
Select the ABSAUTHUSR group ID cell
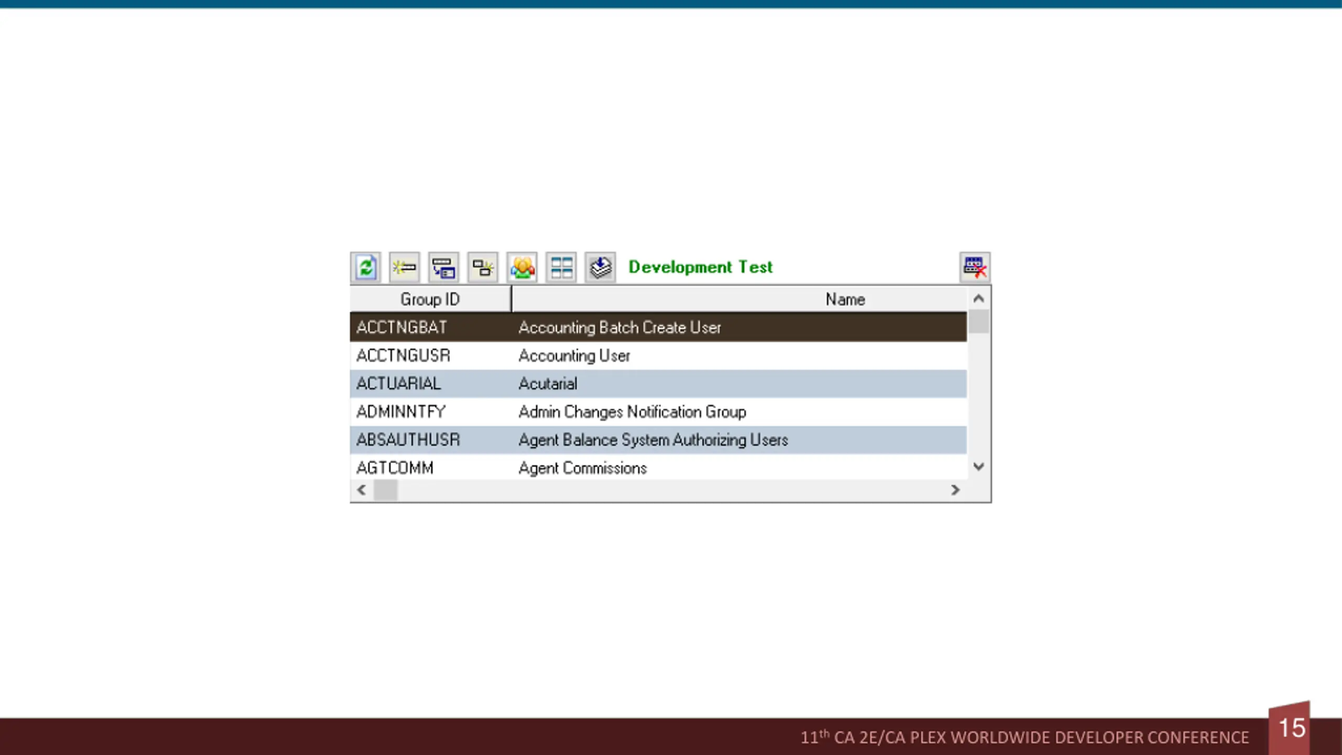(x=431, y=440)
